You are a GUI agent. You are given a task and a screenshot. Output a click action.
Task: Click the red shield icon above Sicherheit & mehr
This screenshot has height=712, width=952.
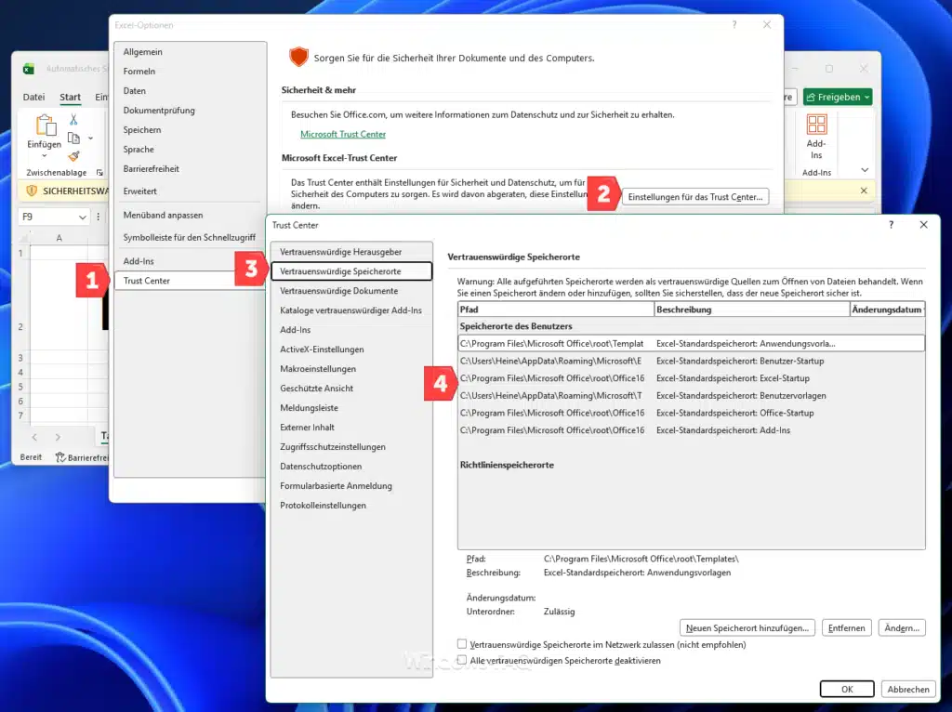click(298, 58)
